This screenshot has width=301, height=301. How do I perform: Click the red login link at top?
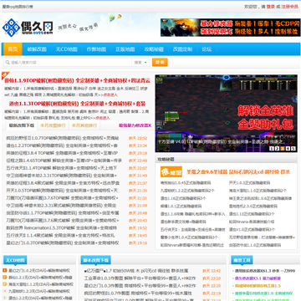[x=271, y=7]
